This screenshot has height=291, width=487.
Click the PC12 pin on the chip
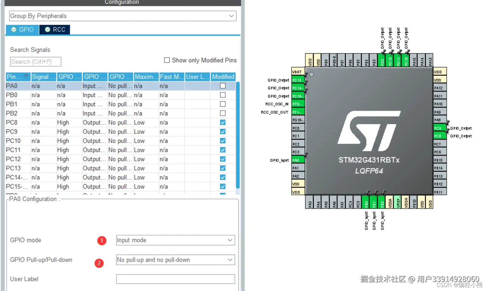click(389, 60)
